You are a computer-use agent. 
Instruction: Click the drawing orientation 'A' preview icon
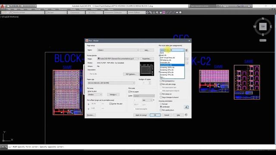tap(186, 107)
